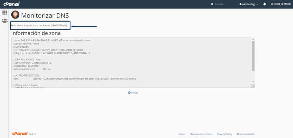
Task: Click the textarea scroll up arrow
Action: coord(253,40)
